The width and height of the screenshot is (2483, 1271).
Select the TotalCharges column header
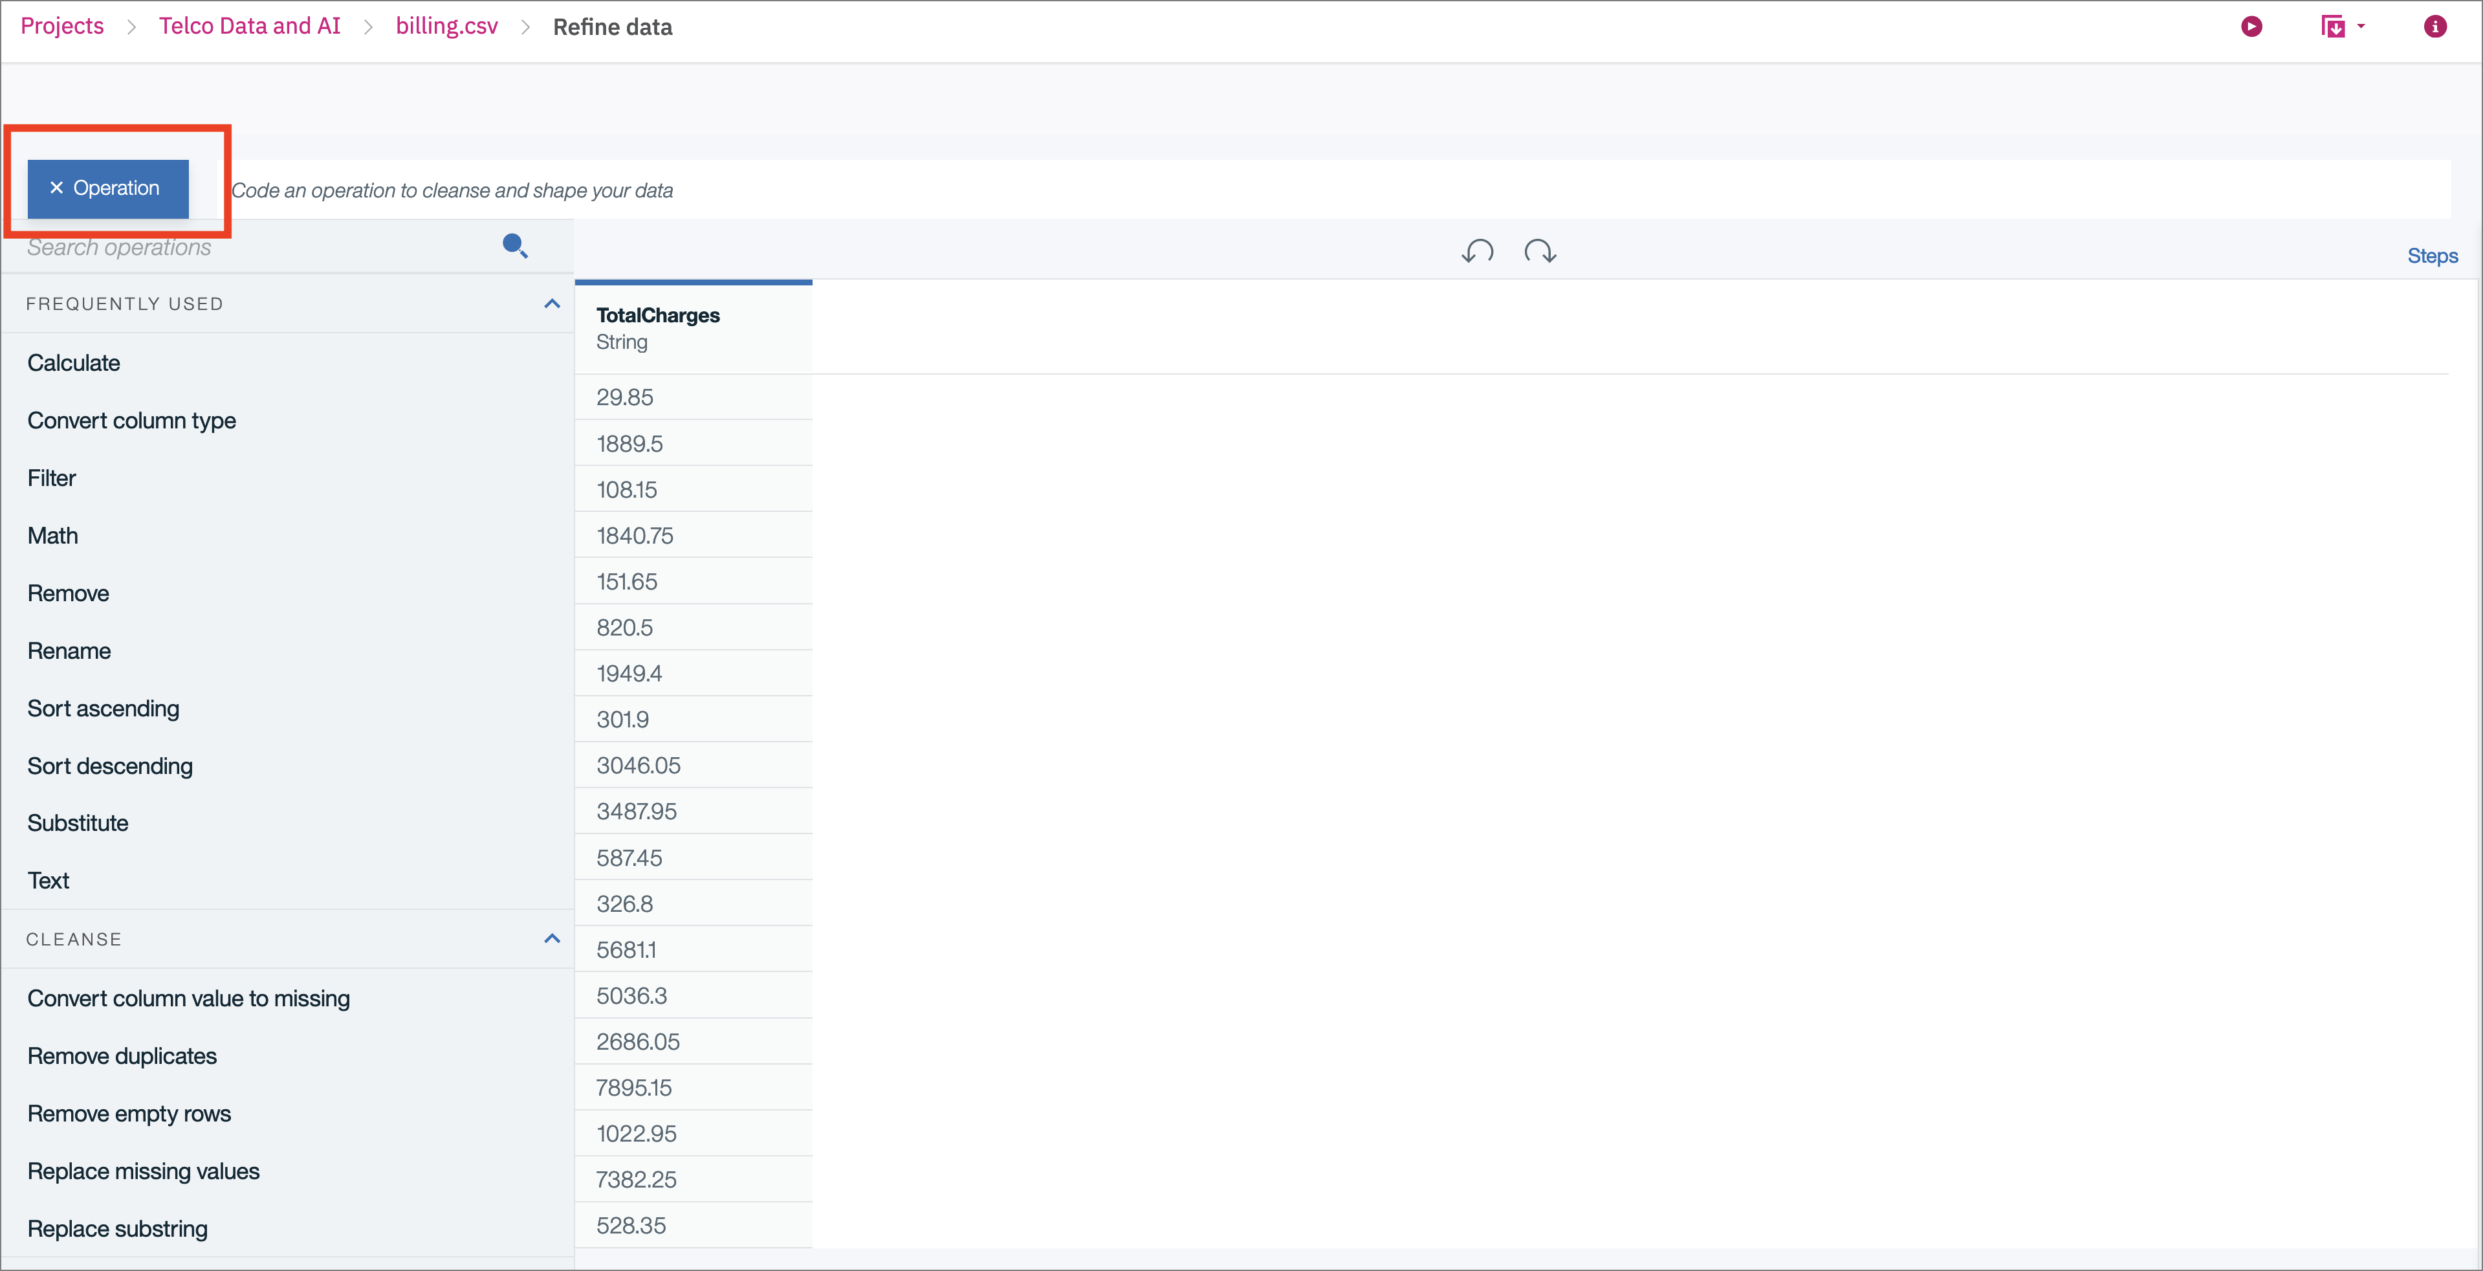(657, 315)
